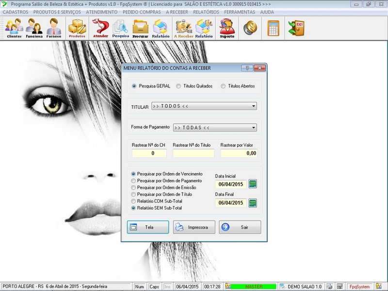The height and width of the screenshot is (291, 388).
Task: Click the Impressora button
Action: point(194,227)
